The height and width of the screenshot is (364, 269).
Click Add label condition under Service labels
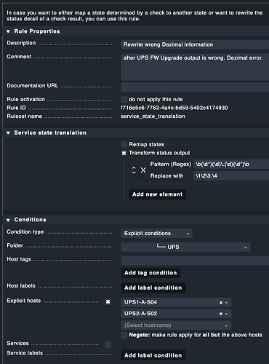click(x=153, y=355)
